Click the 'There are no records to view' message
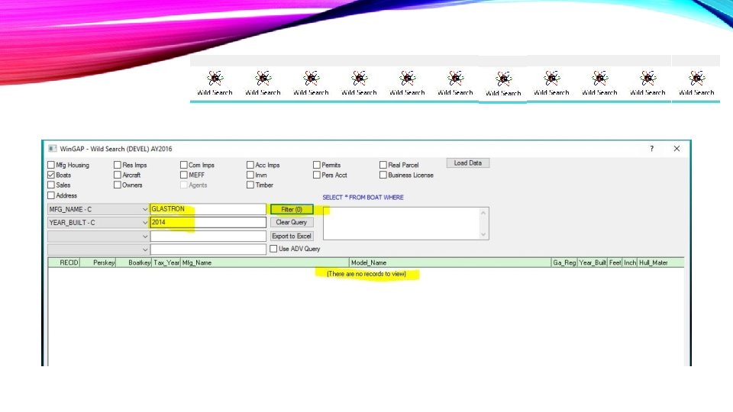733x412 pixels. point(366,274)
